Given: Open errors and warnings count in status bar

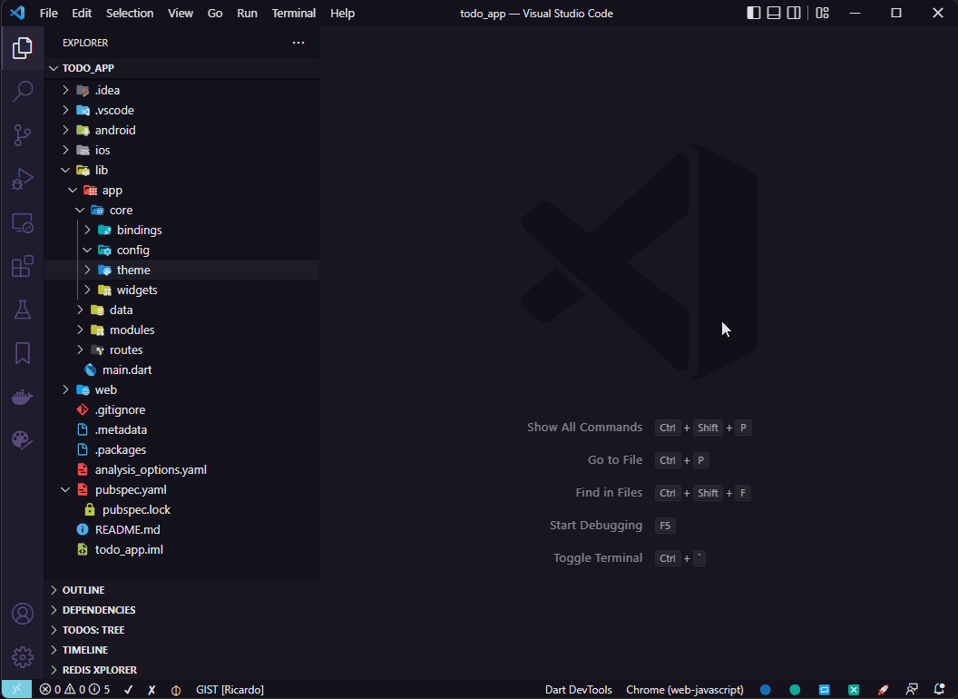Looking at the screenshot, I should coord(74,689).
